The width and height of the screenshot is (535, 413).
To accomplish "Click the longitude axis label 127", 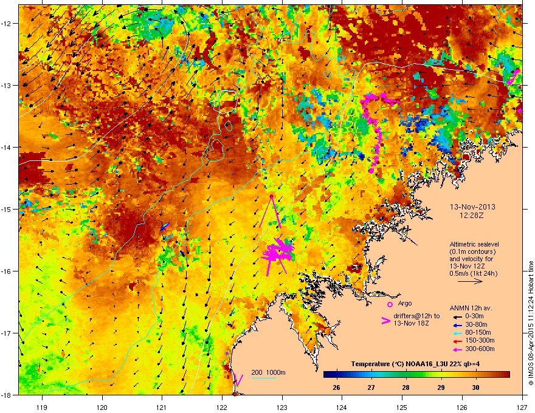I will click(x=522, y=407).
